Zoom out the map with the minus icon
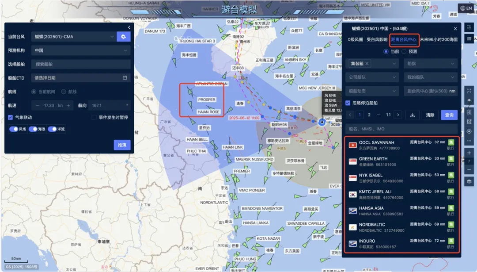 [x=469, y=170]
